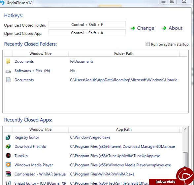Click the library document icon beside Documents
Viewport: 194px width, 185px height.
tap(8, 80)
